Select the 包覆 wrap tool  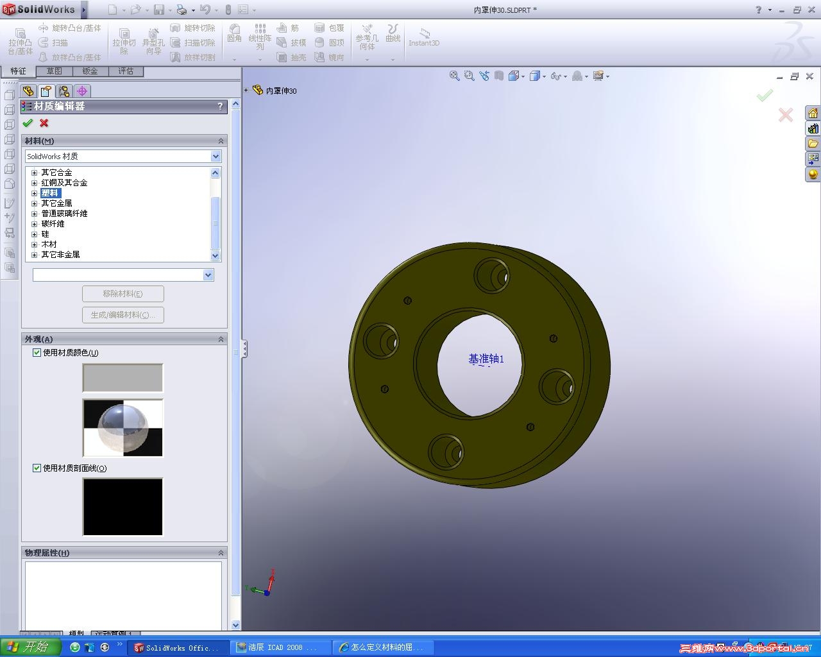[x=329, y=28]
